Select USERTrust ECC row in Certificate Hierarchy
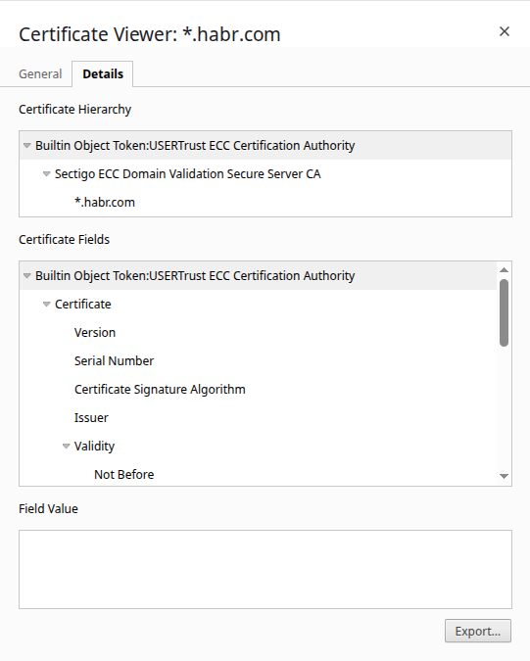The height and width of the screenshot is (661, 530). click(x=265, y=146)
